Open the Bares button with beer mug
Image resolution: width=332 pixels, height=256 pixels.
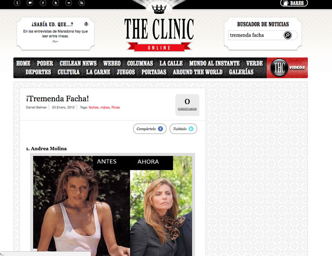294,3
